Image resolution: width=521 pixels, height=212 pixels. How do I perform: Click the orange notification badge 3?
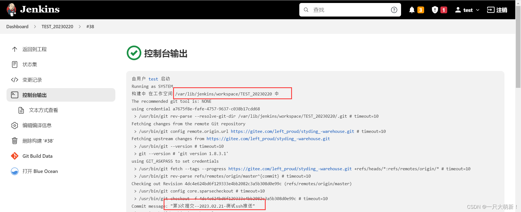(x=421, y=10)
